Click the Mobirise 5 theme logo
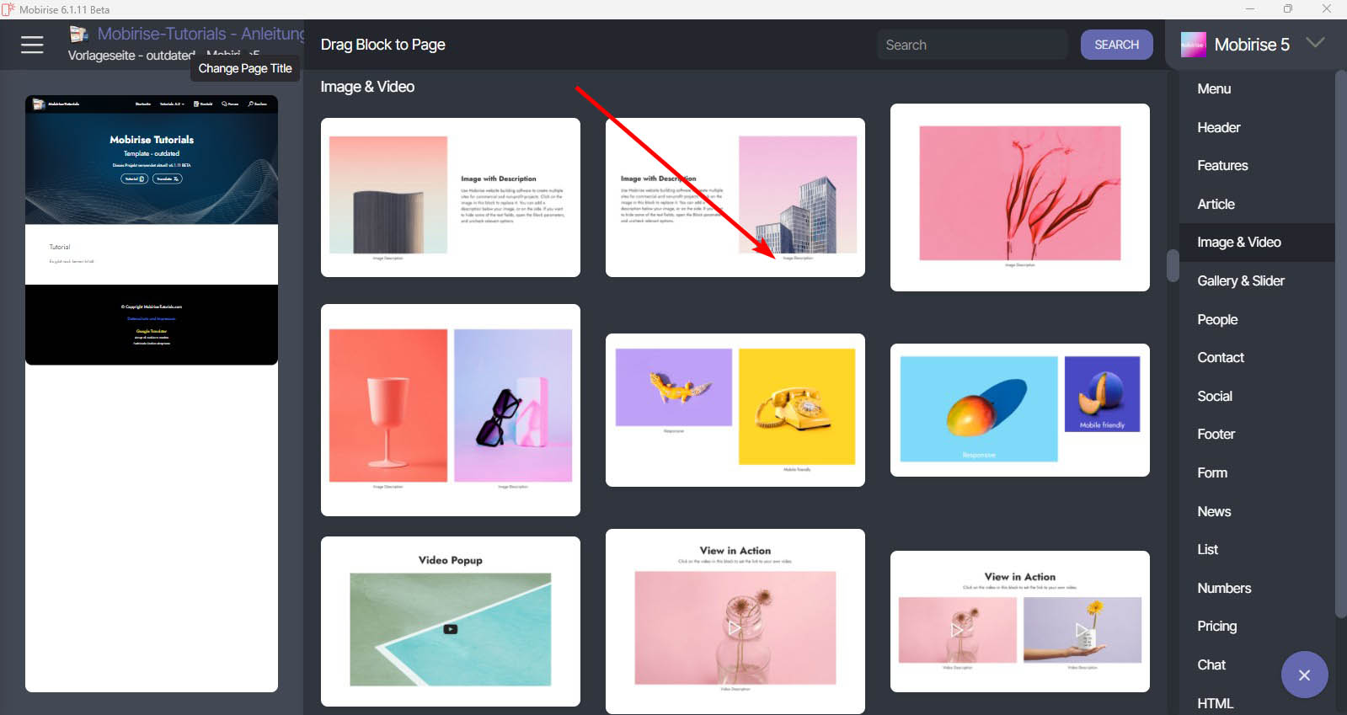This screenshot has height=715, width=1347. click(x=1193, y=45)
